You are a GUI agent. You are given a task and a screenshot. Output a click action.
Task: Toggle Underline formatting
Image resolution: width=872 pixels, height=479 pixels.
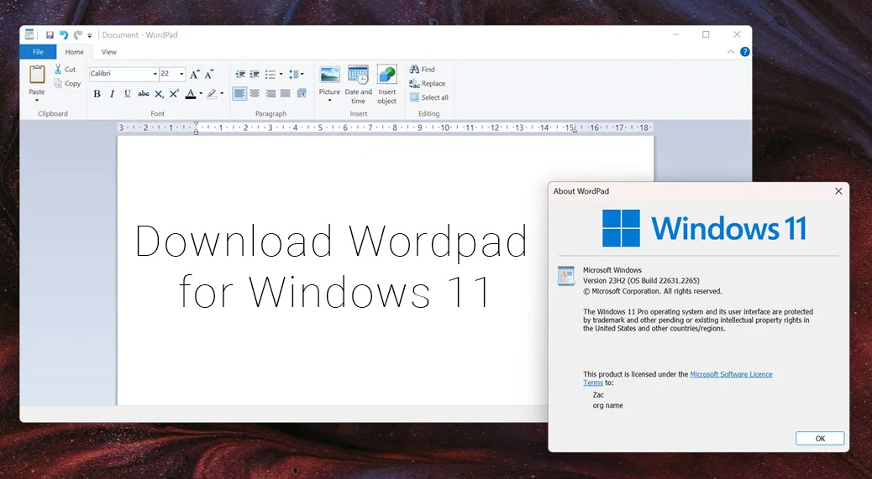(127, 94)
